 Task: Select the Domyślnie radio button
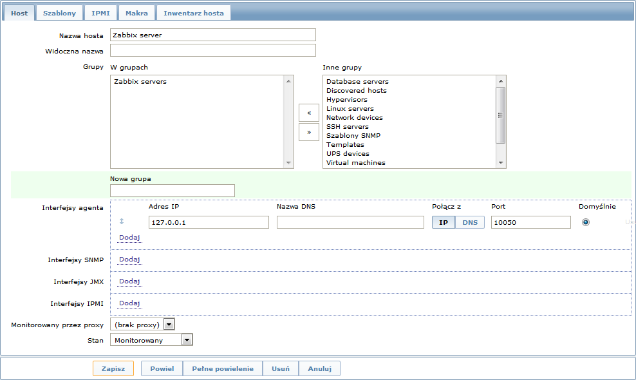pyautogui.click(x=586, y=222)
